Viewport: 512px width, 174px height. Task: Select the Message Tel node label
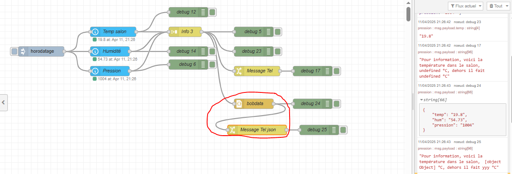(260, 71)
